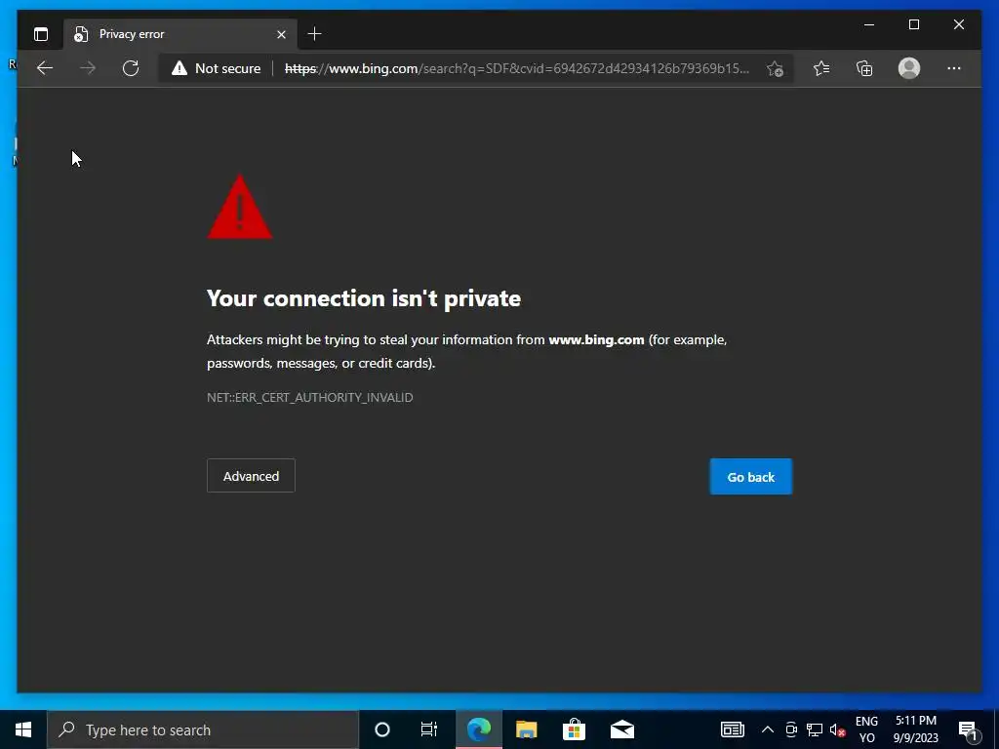Image resolution: width=999 pixels, height=749 pixels.
Task: Click the muted volume tray icon
Action: (837, 729)
